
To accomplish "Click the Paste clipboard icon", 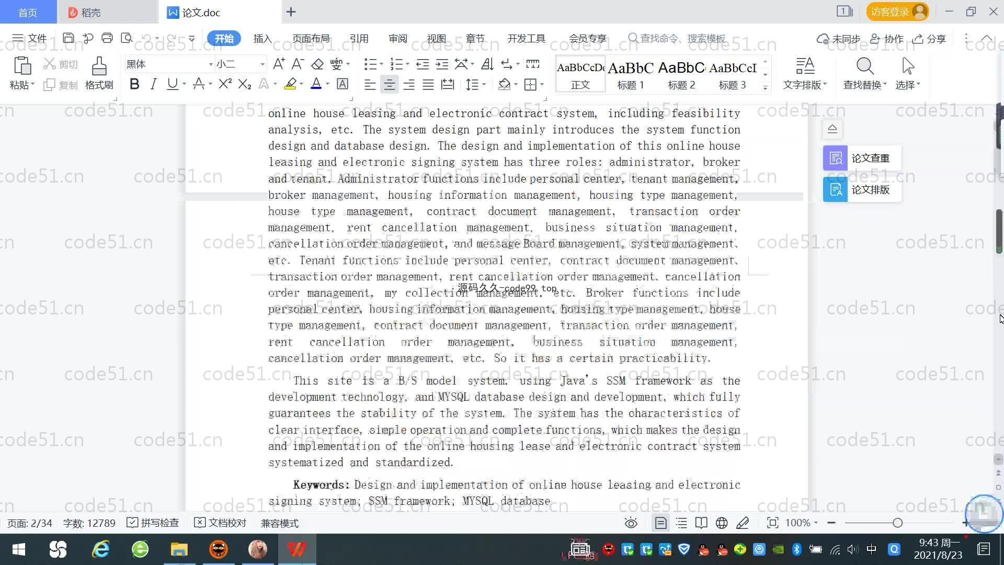I will point(22,66).
